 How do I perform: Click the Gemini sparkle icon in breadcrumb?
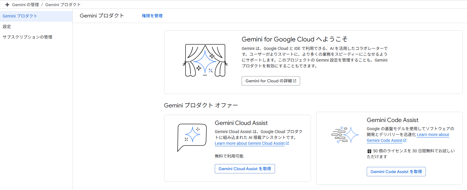coord(7,5)
